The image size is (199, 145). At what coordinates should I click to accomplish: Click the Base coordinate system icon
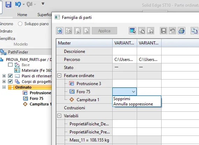(x=17, y=65)
